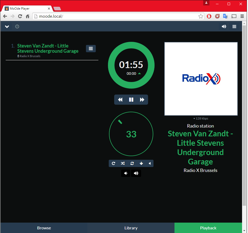The width and height of the screenshot is (248, 233).
Task: Click the red rounded-square extension icon
Action: (217, 16)
